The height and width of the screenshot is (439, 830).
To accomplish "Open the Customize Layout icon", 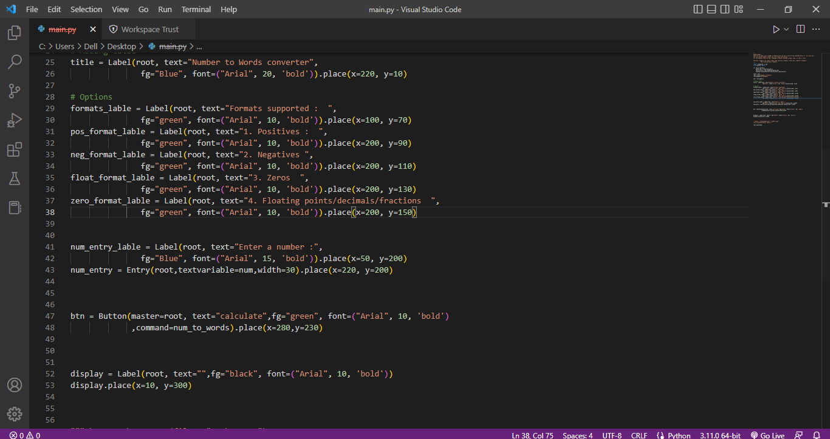I will [739, 9].
